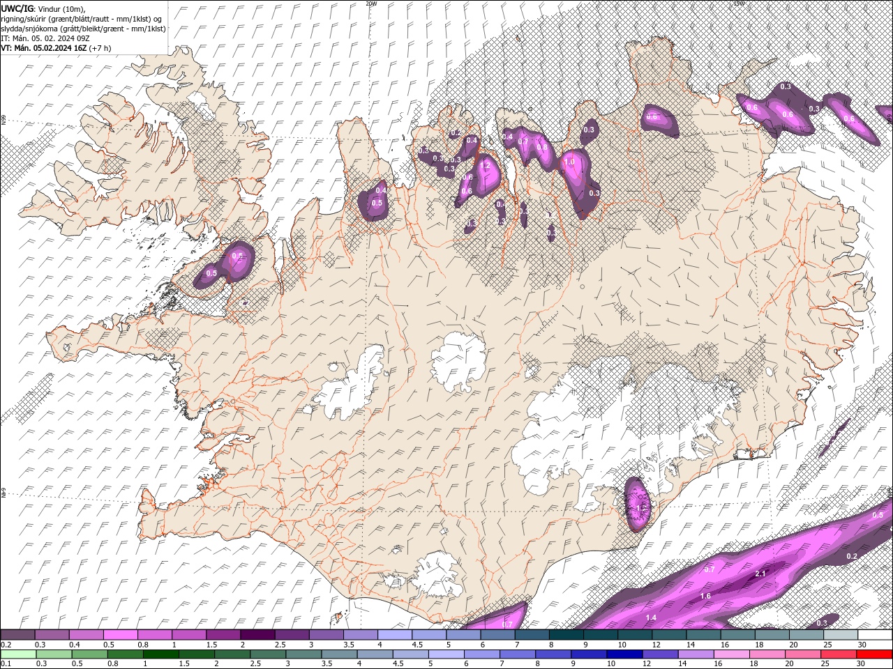Select the snow scale pink swatch for 0.5
The height and width of the screenshot is (669, 893).
click(121, 635)
